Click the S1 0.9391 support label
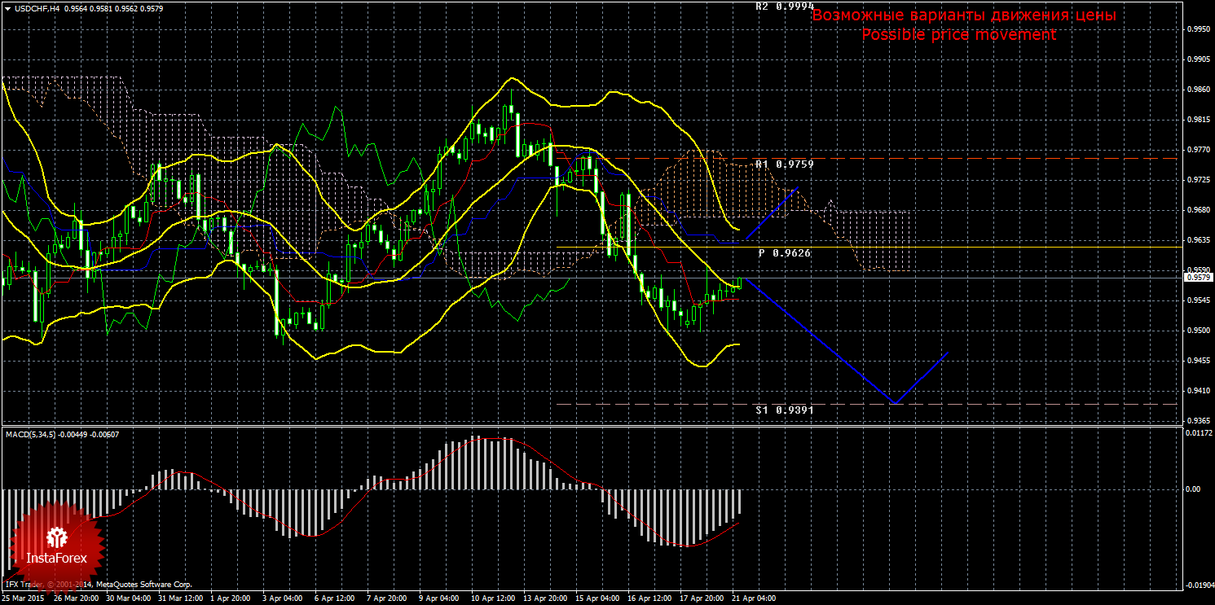The width and height of the screenshot is (1215, 605). [784, 410]
